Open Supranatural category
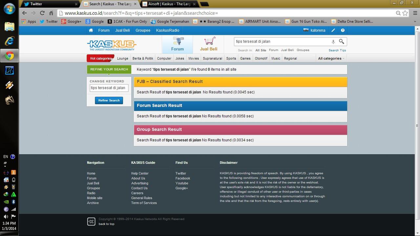The image size is (420, 236). (213, 58)
